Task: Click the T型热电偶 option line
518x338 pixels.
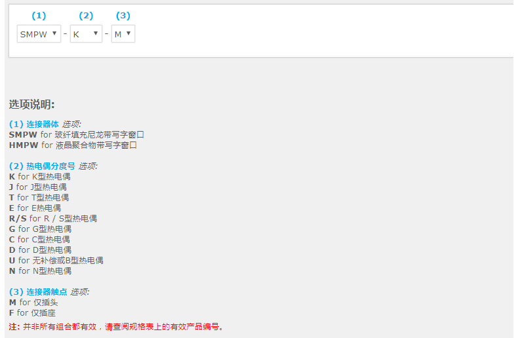Action: (x=39, y=197)
